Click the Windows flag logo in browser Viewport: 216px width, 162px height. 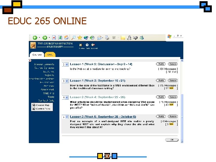click(x=169, y=37)
